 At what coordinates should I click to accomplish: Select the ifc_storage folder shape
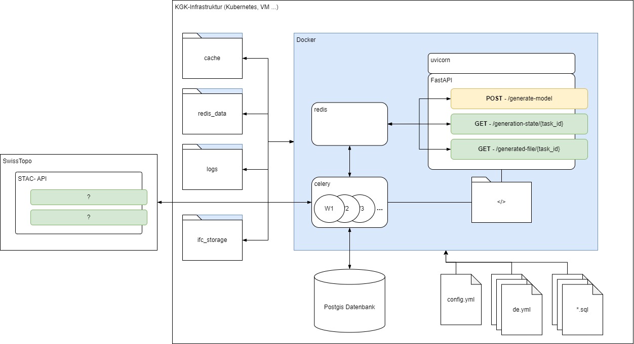click(x=212, y=240)
